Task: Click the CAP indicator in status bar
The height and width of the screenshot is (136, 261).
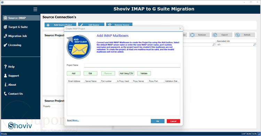Action: 244,134
